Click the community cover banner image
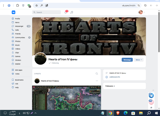 (x=89, y=36)
